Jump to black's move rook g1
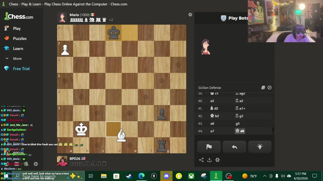 [239, 116]
